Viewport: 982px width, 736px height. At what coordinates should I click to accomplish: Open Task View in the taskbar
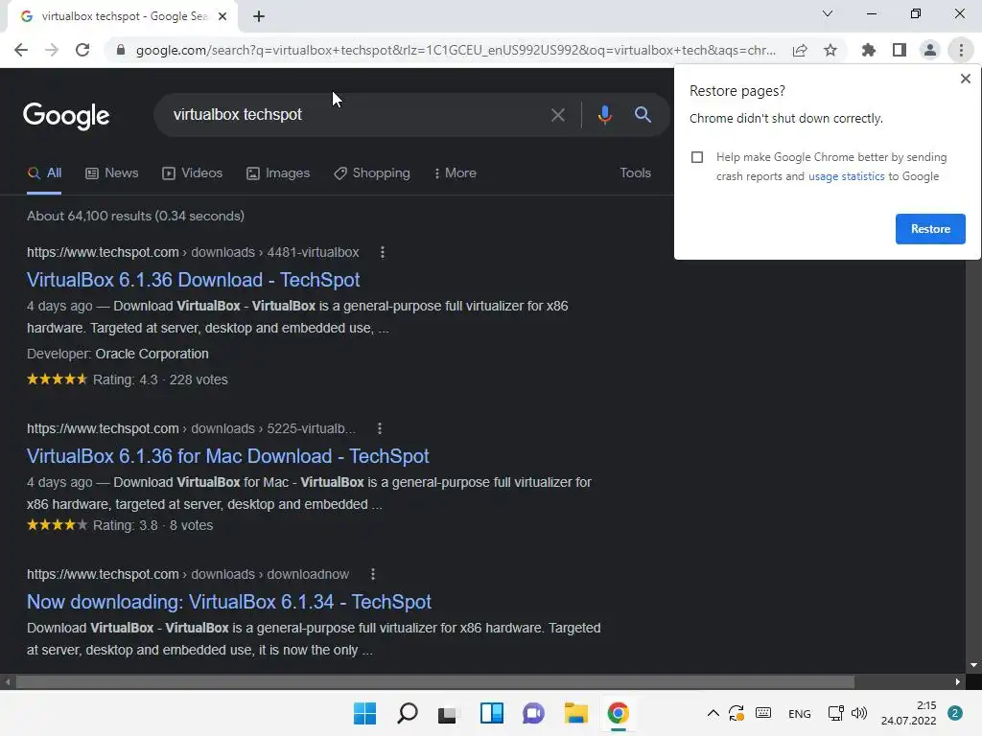click(447, 713)
